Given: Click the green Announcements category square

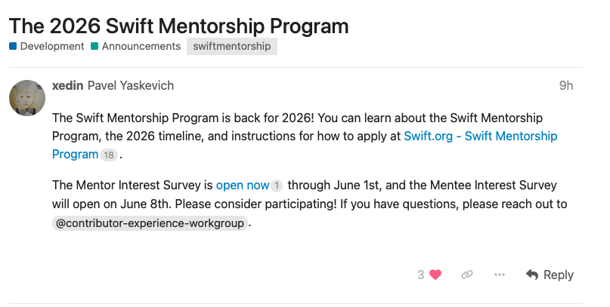Looking at the screenshot, I should [94, 46].
